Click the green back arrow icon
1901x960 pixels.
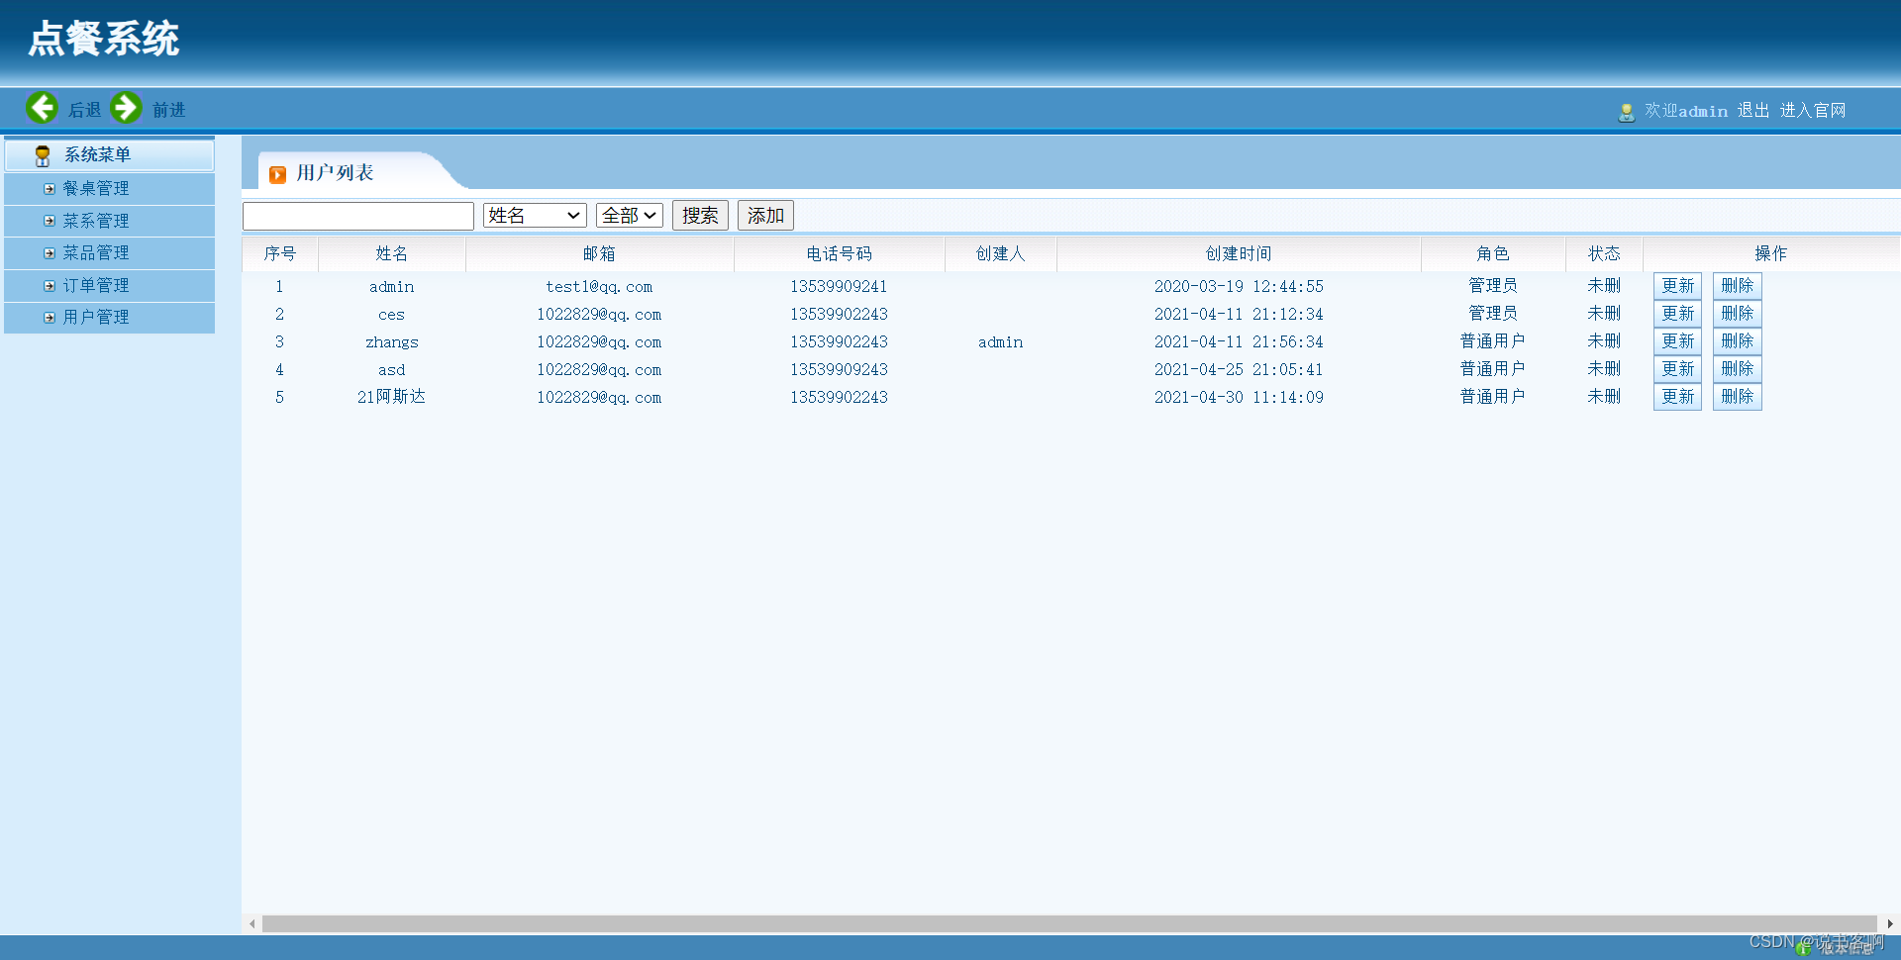[x=42, y=107]
